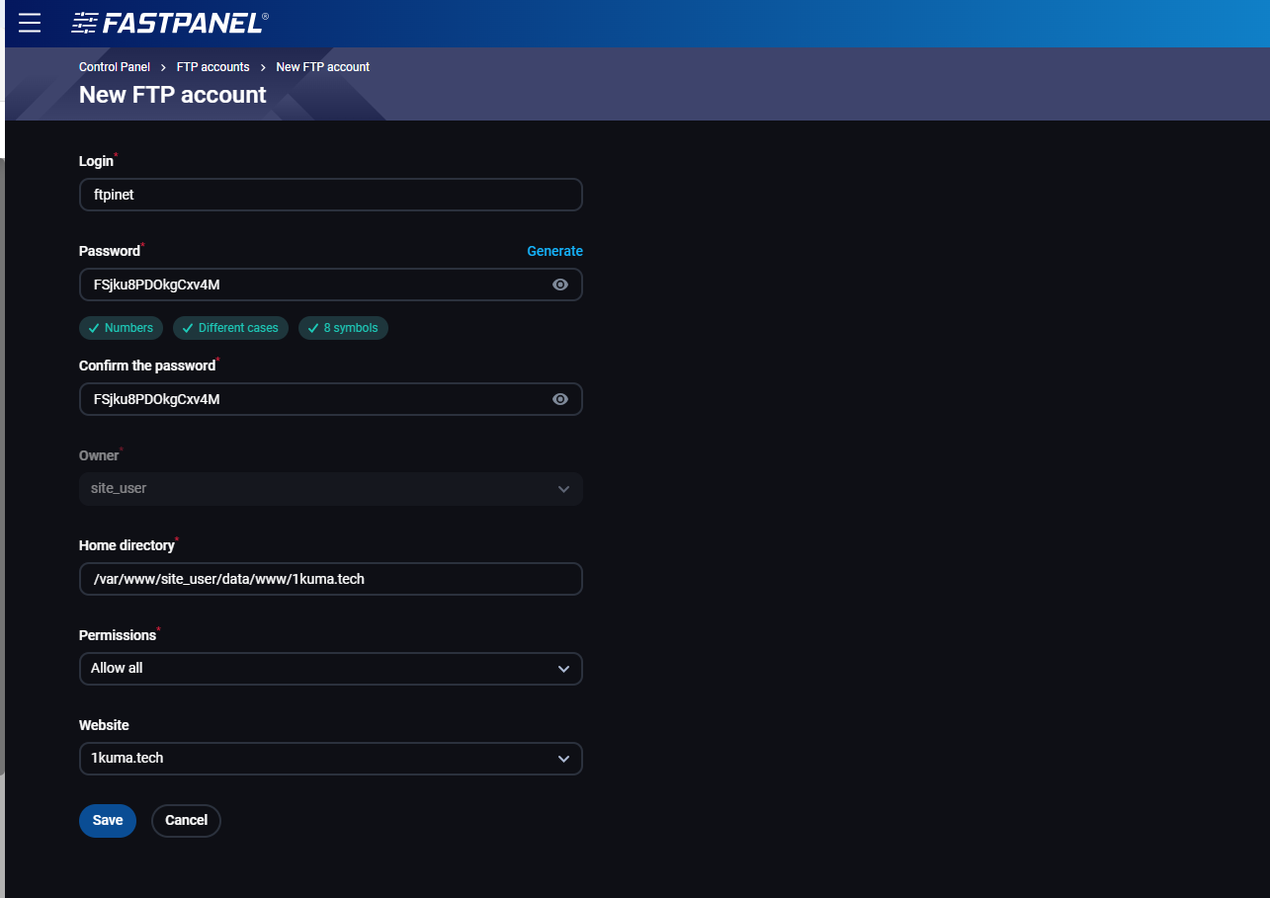Click the Owner label
The width and height of the screenshot is (1270, 898).
click(x=99, y=455)
